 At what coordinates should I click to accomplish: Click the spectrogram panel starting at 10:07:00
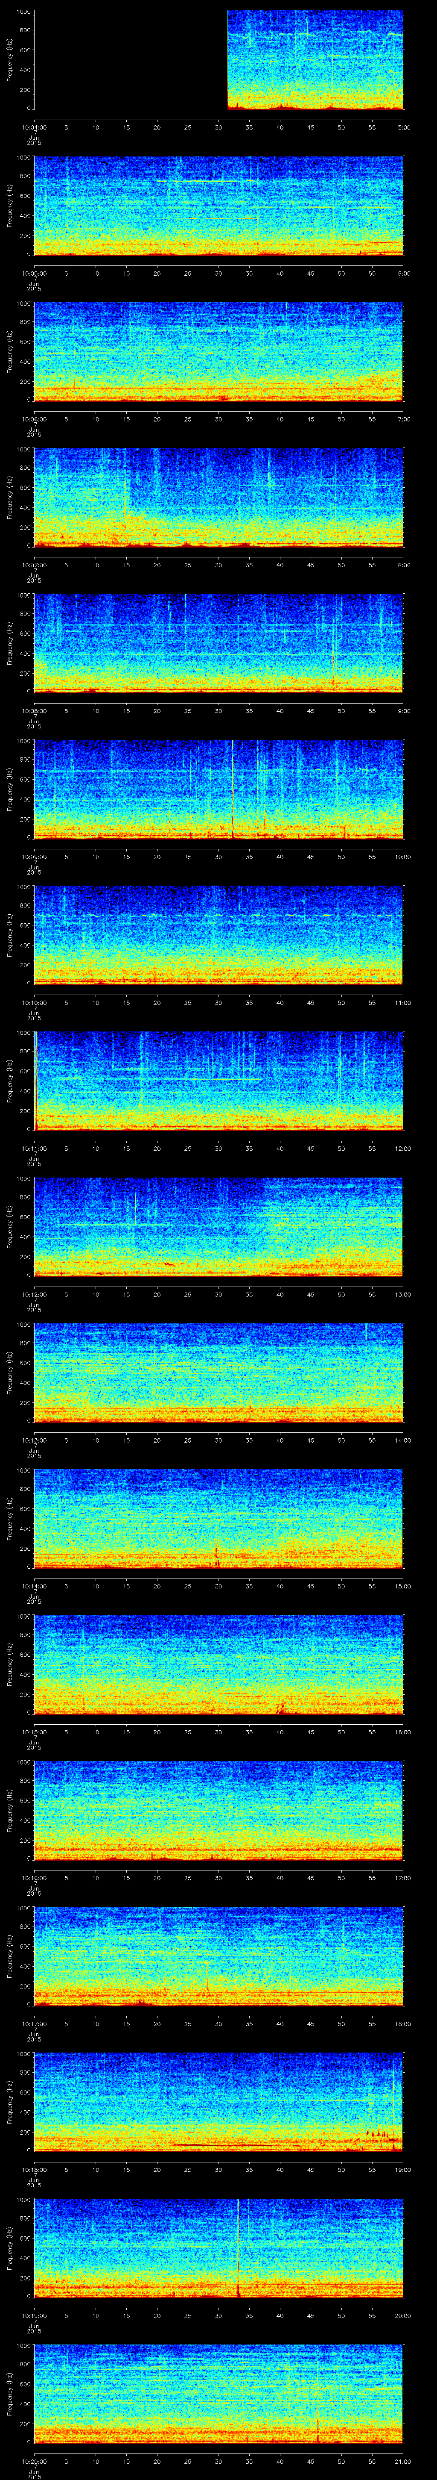219,498
